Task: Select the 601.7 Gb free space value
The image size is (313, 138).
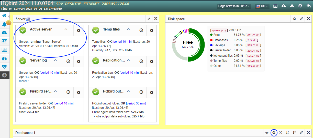Action: pyautogui.click(x=253, y=35)
